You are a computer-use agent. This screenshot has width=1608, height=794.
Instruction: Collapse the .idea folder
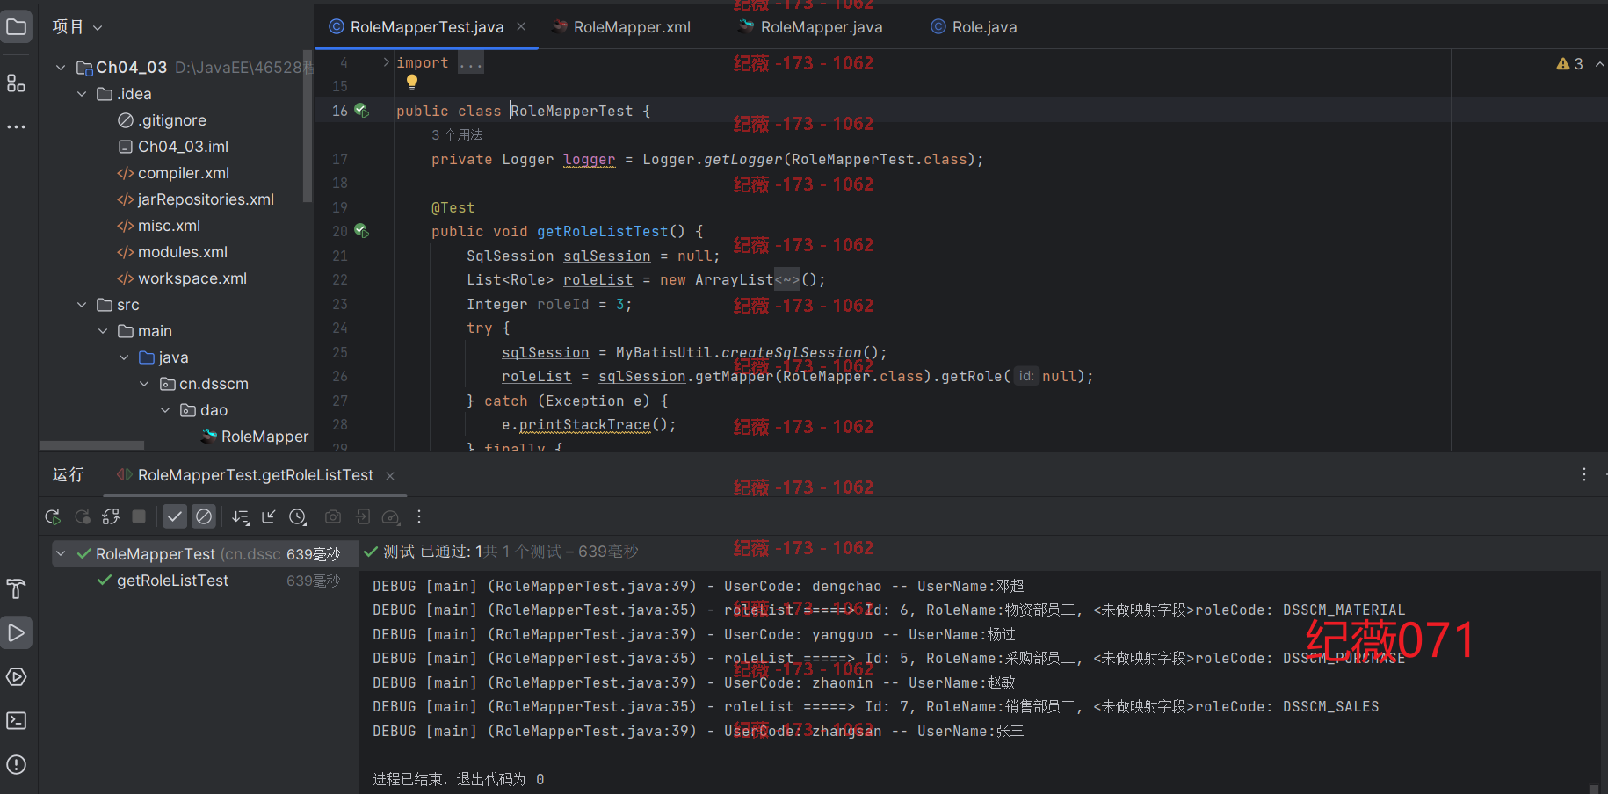[x=82, y=94]
